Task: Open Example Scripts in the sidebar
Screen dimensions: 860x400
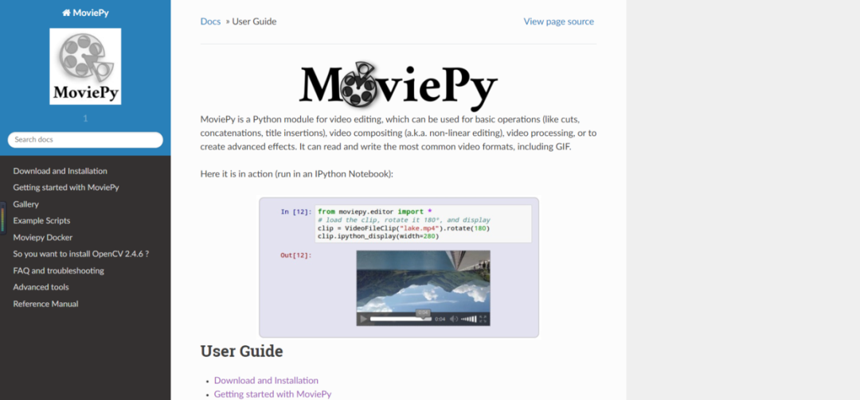Action: tap(41, 221)
